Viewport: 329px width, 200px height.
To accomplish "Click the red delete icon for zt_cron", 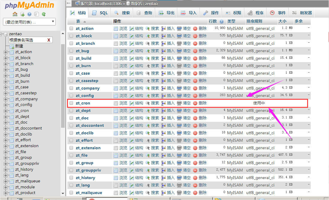I will point(195,103).
